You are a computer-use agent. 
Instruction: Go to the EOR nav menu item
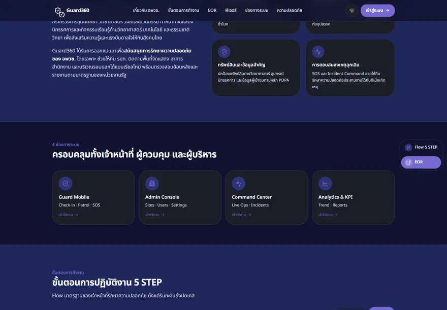(212, 11)
